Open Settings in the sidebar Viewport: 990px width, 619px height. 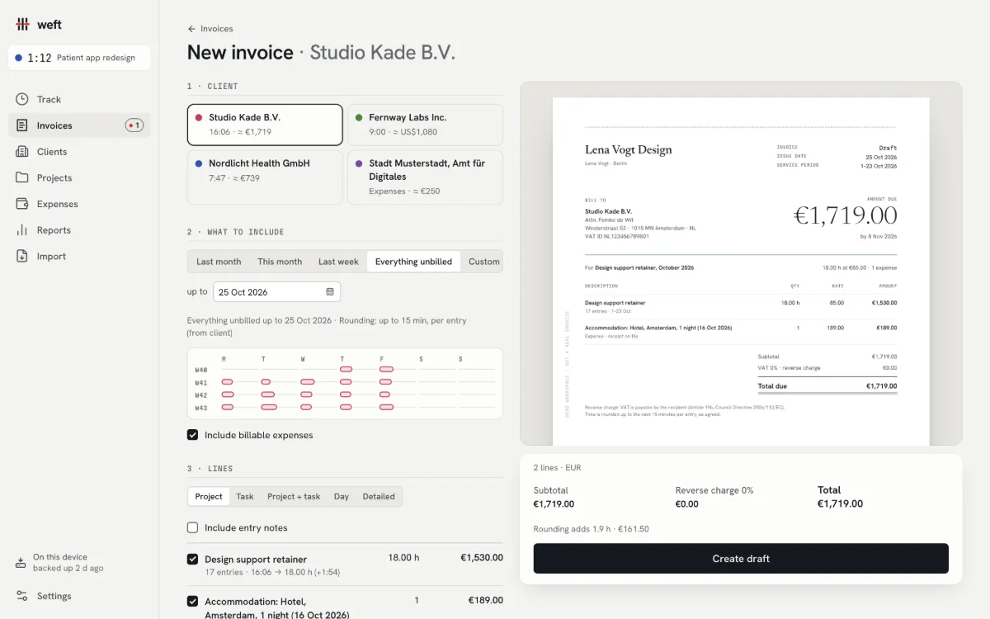(x=79, y=596)
